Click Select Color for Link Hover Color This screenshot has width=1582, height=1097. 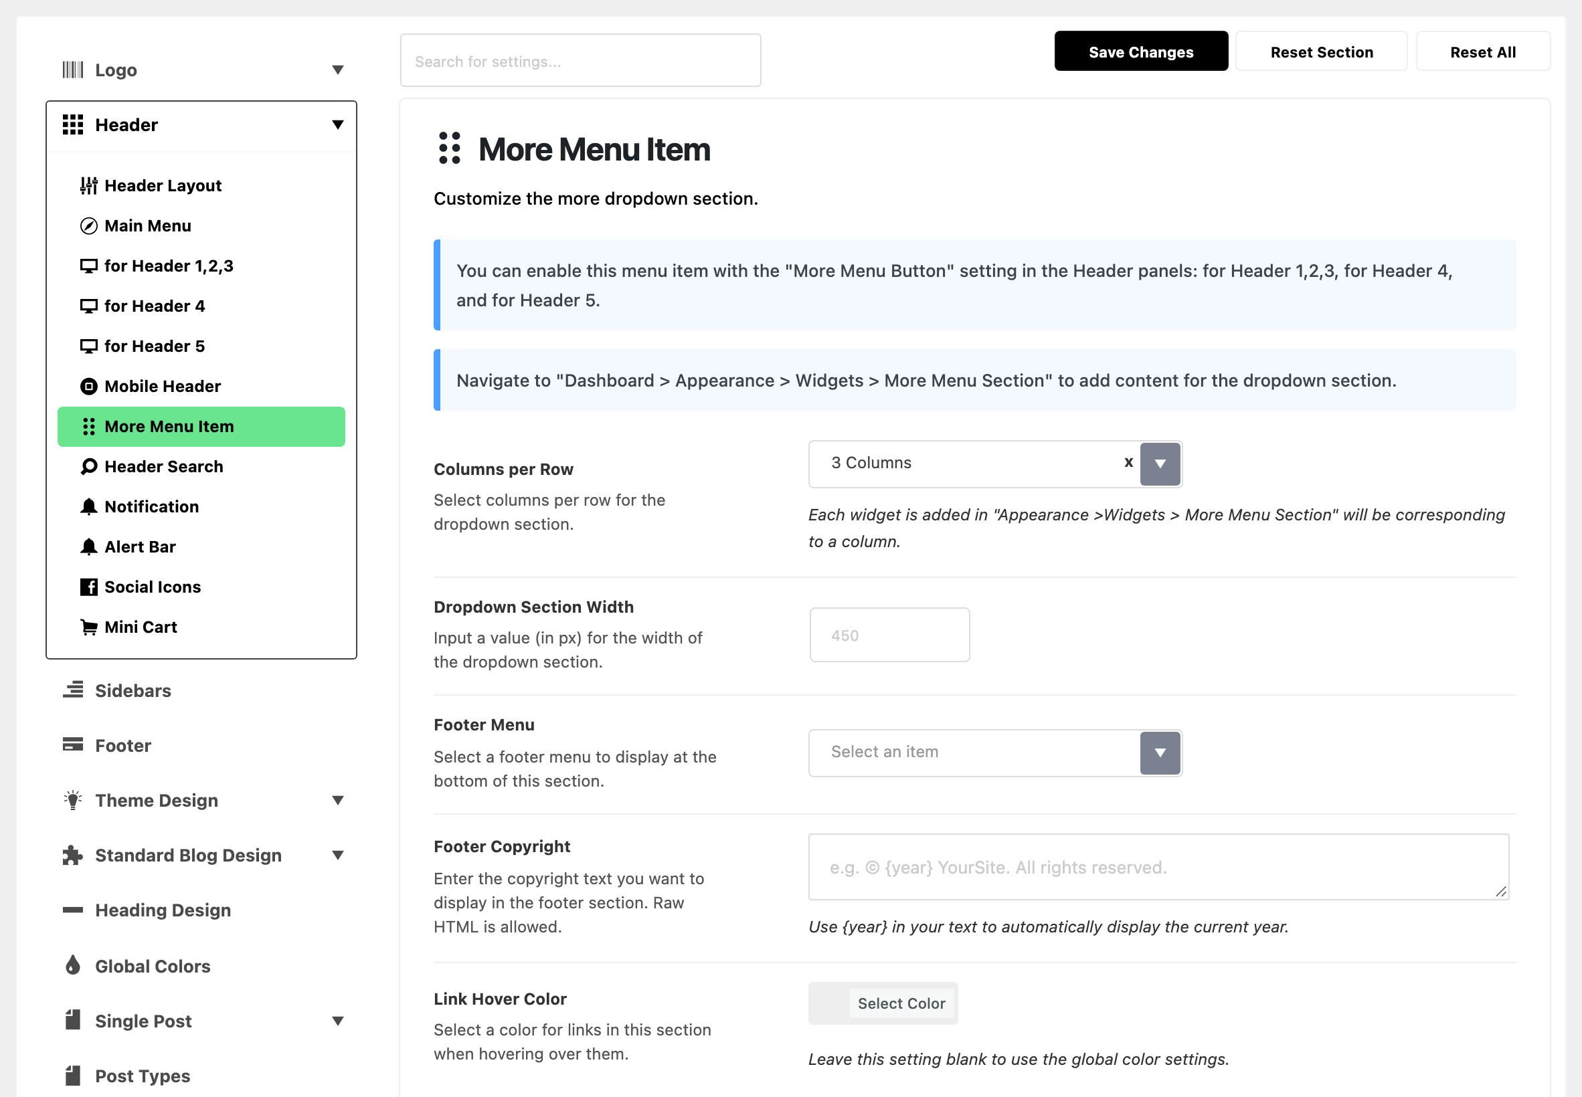[x=901, y=1003]
